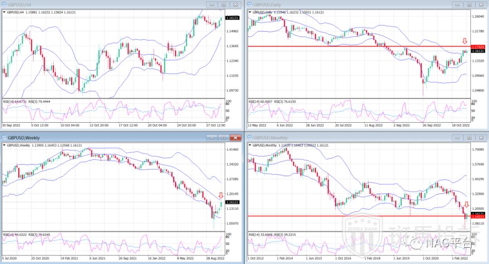Click the current price 1.16121 label in H4 chart
This screenshot has height=264, width=489.
(x=232, y=18)
